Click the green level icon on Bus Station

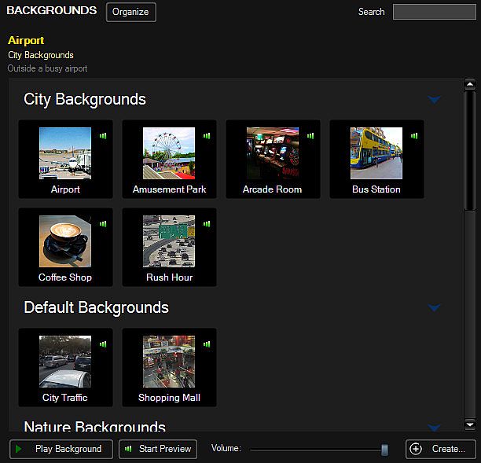pos(414,136)
